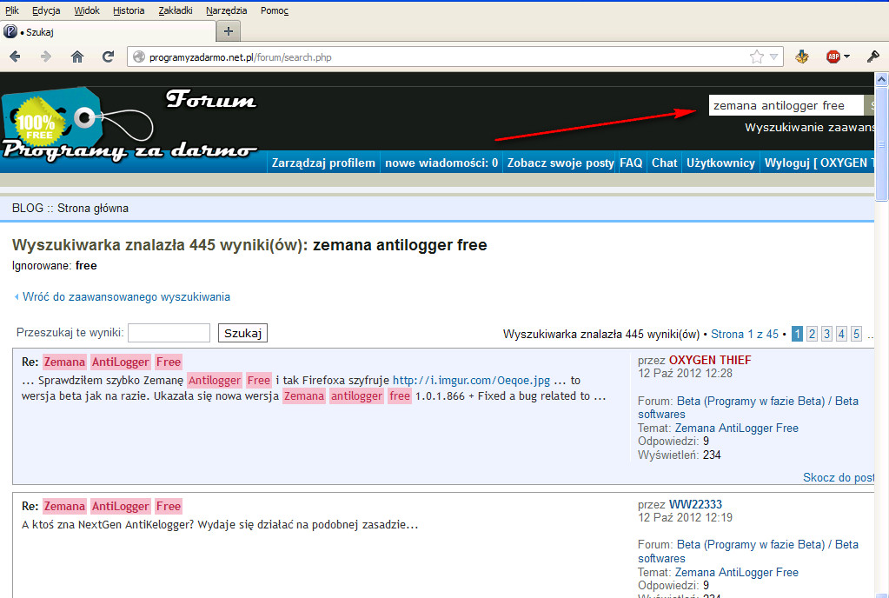Screen dimensions: 889x598
Task: Open the Chat navigation link
Action: pos(665,163)
